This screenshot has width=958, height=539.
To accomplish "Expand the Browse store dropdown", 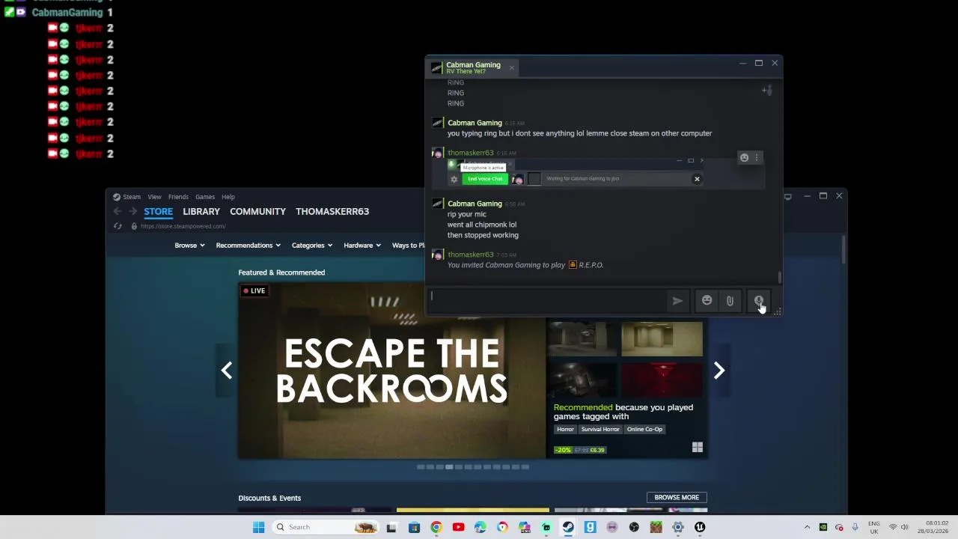I will [189, 246].
